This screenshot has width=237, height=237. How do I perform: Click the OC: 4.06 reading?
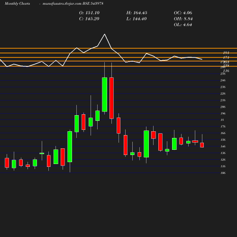183,13
